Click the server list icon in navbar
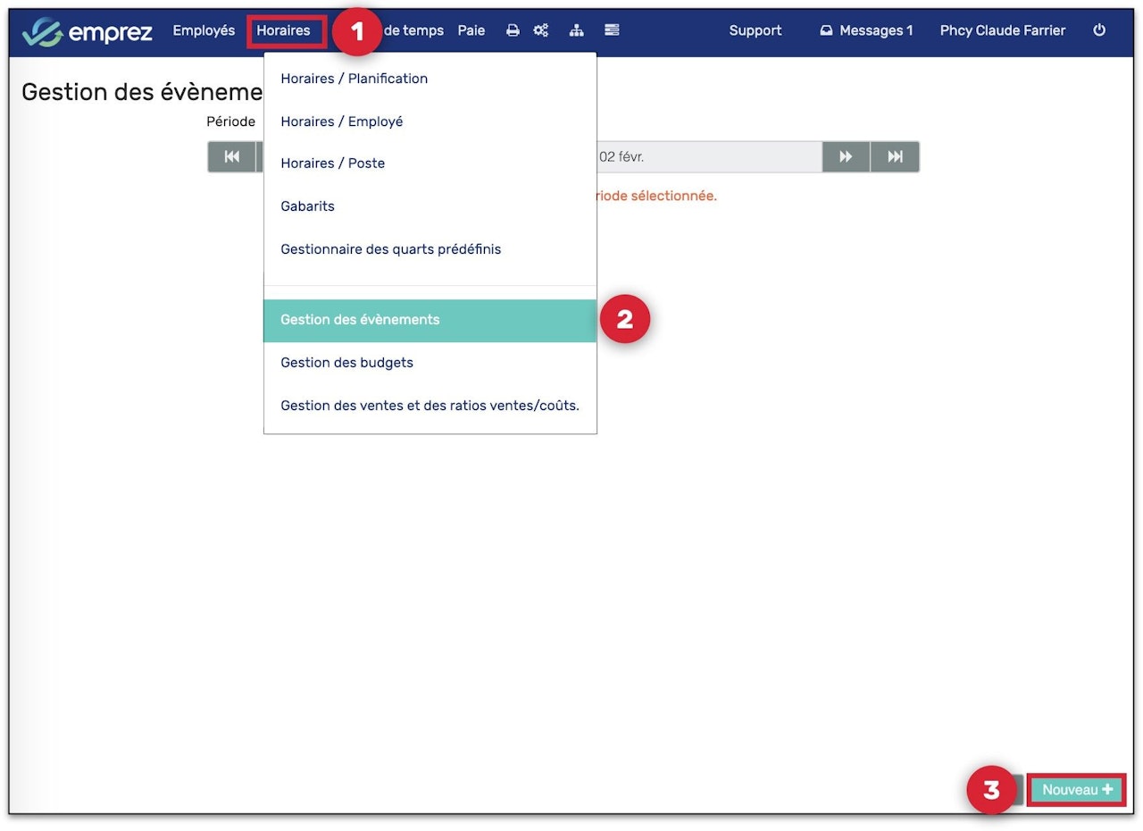 (x=612, y=30)
